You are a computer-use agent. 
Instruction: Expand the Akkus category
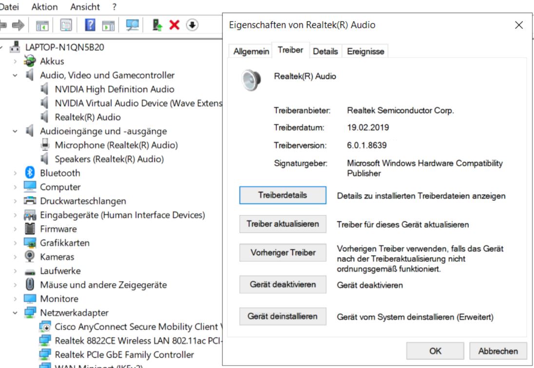[15, 61]
